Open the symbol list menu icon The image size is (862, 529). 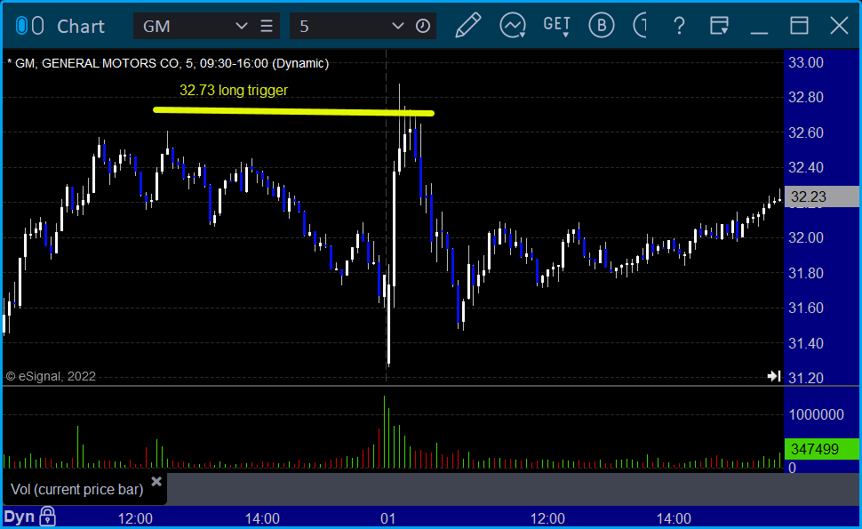pyautogui.click(x=267, y=26)
